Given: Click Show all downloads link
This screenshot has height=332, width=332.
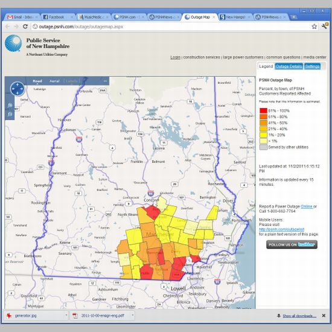Looking at the screenshot, I should [x=299, y=316].
